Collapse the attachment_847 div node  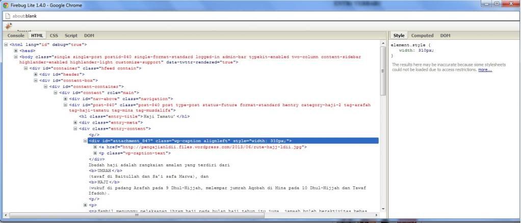[x=85, y=141]
